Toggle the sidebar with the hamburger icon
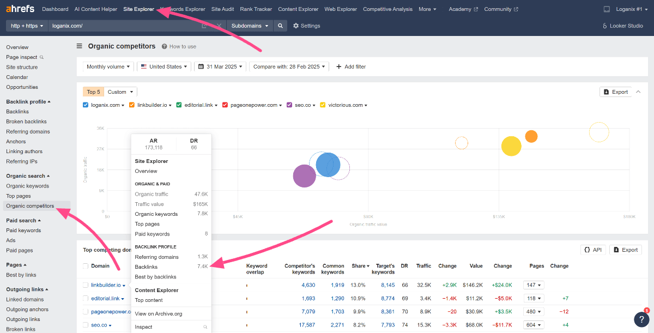The image size is (654, 333). pyautogui.click(x=80, y=46)
